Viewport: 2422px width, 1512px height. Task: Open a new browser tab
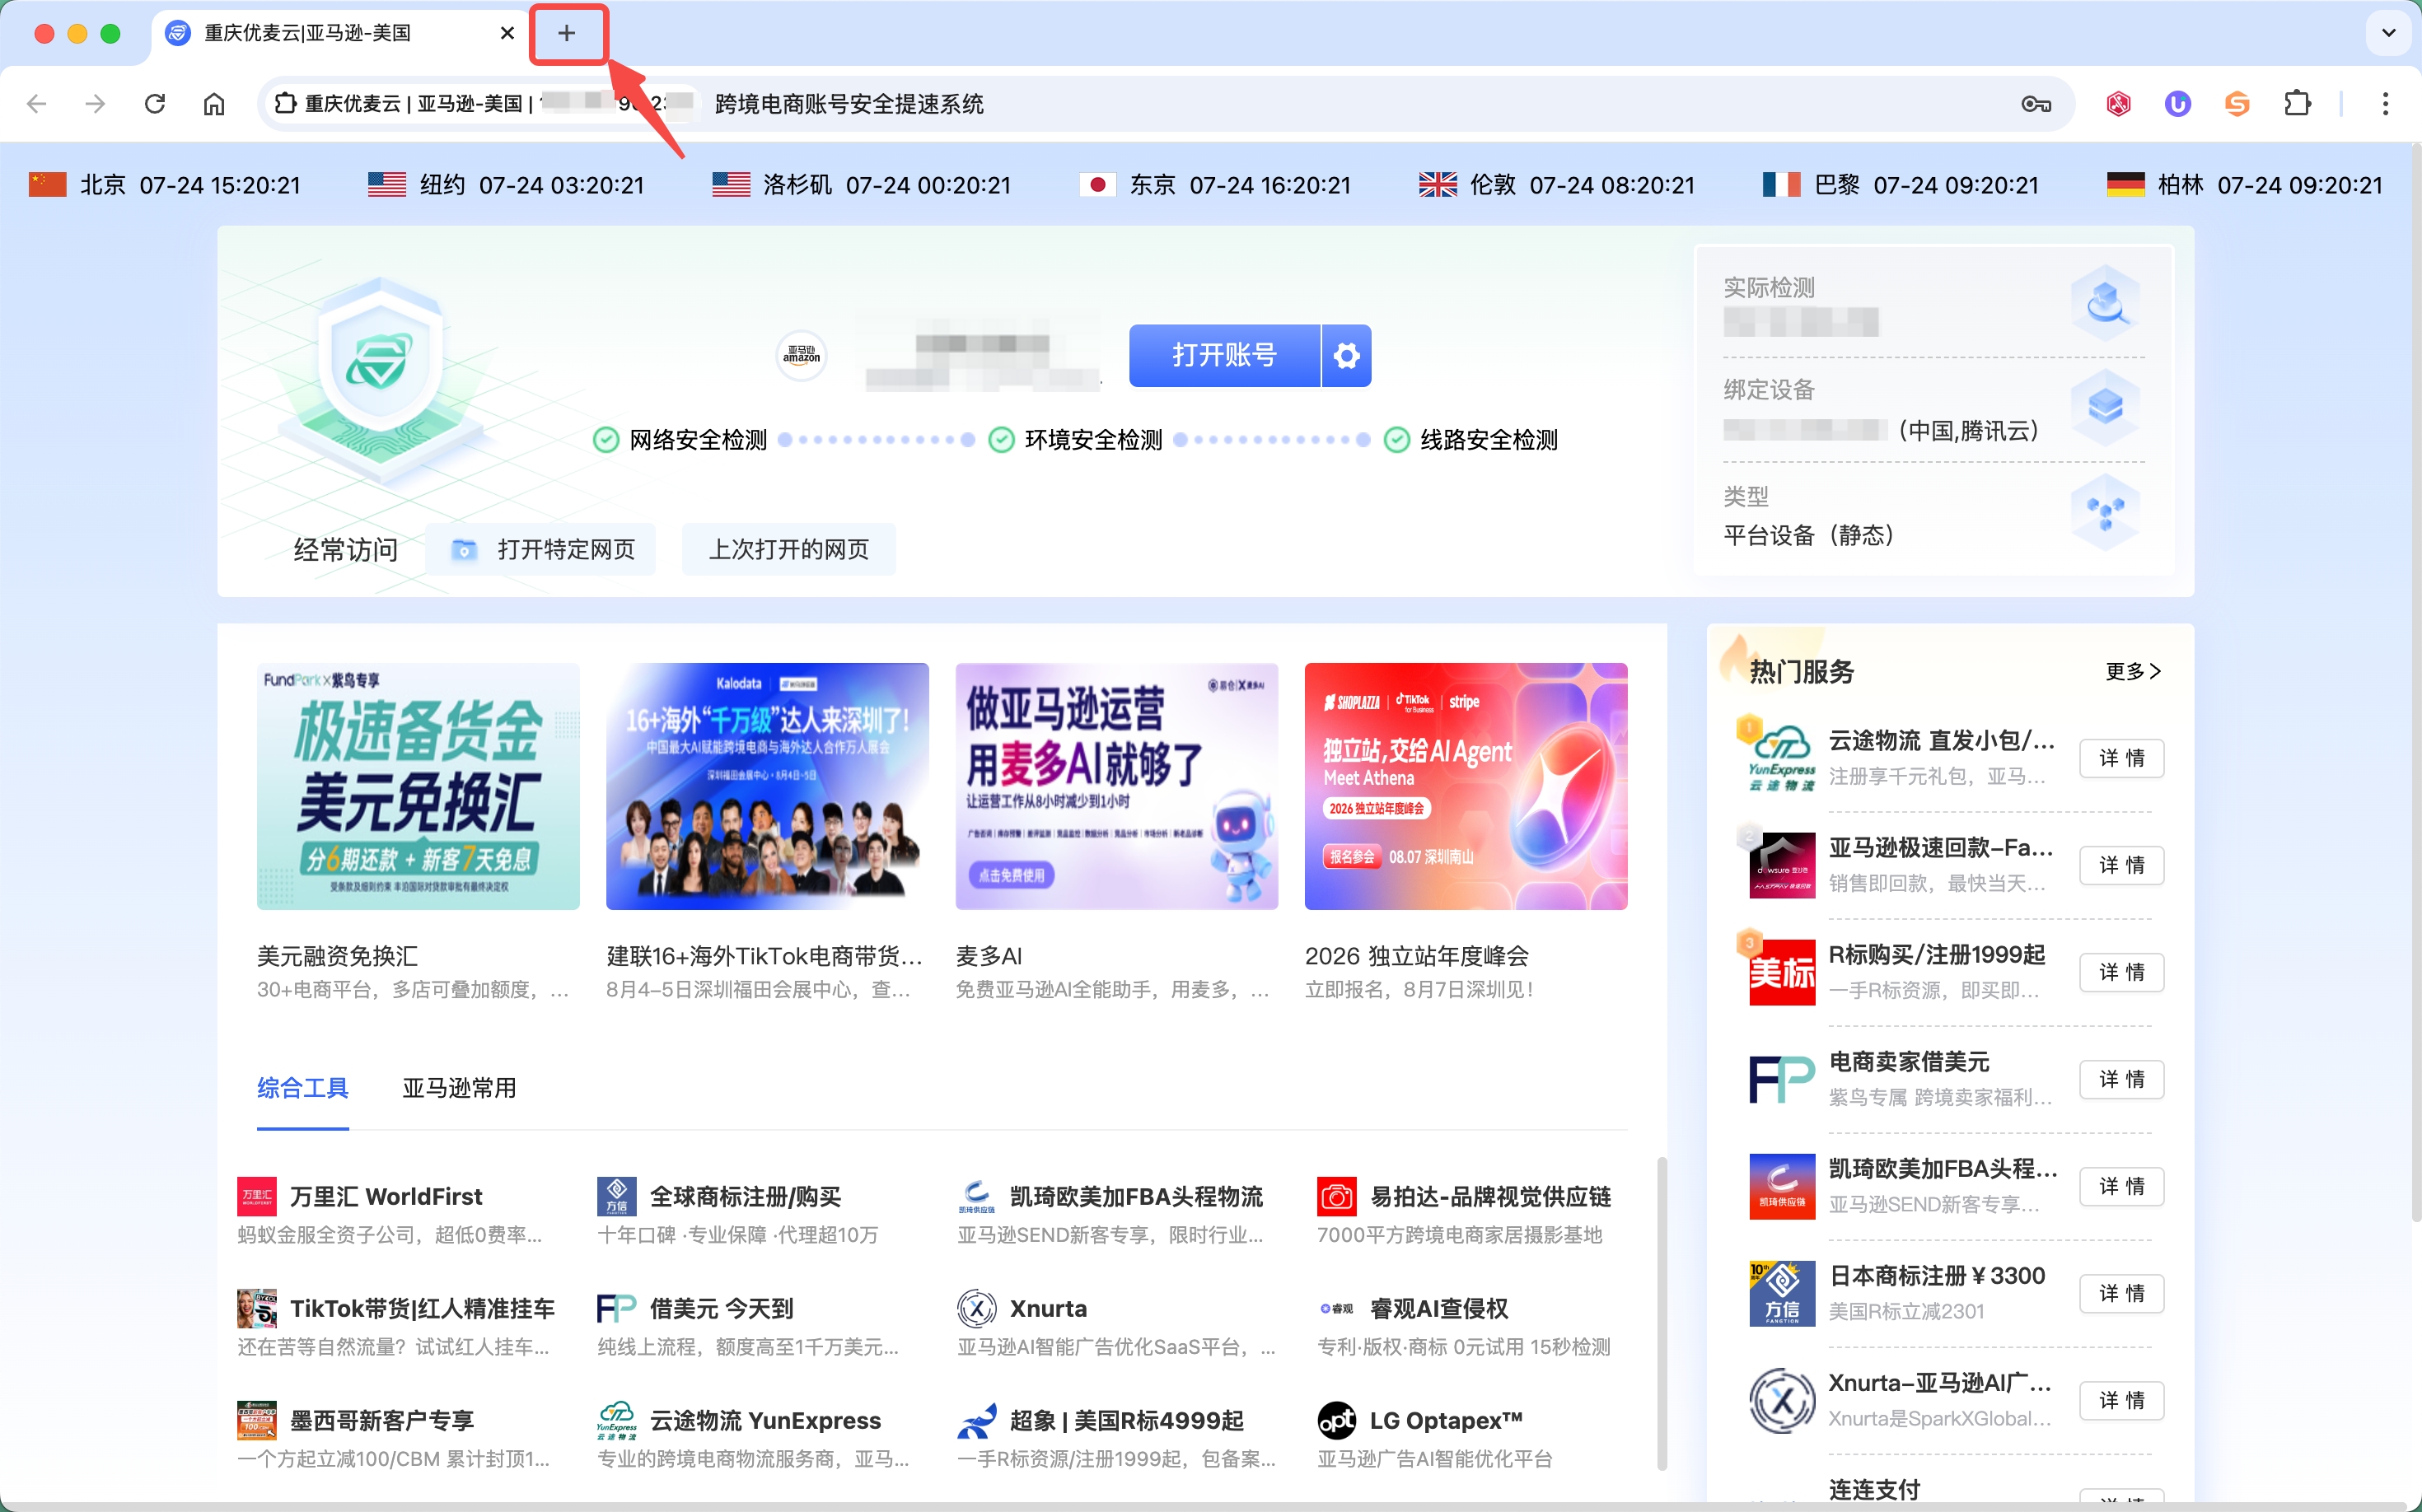(x=566, y=33)
